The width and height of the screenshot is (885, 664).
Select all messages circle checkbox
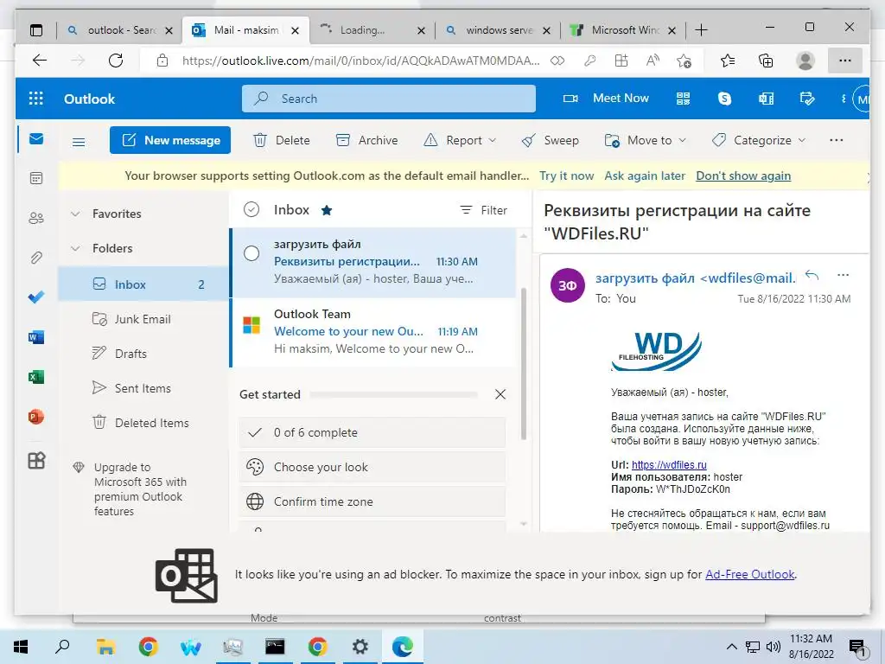251,209
